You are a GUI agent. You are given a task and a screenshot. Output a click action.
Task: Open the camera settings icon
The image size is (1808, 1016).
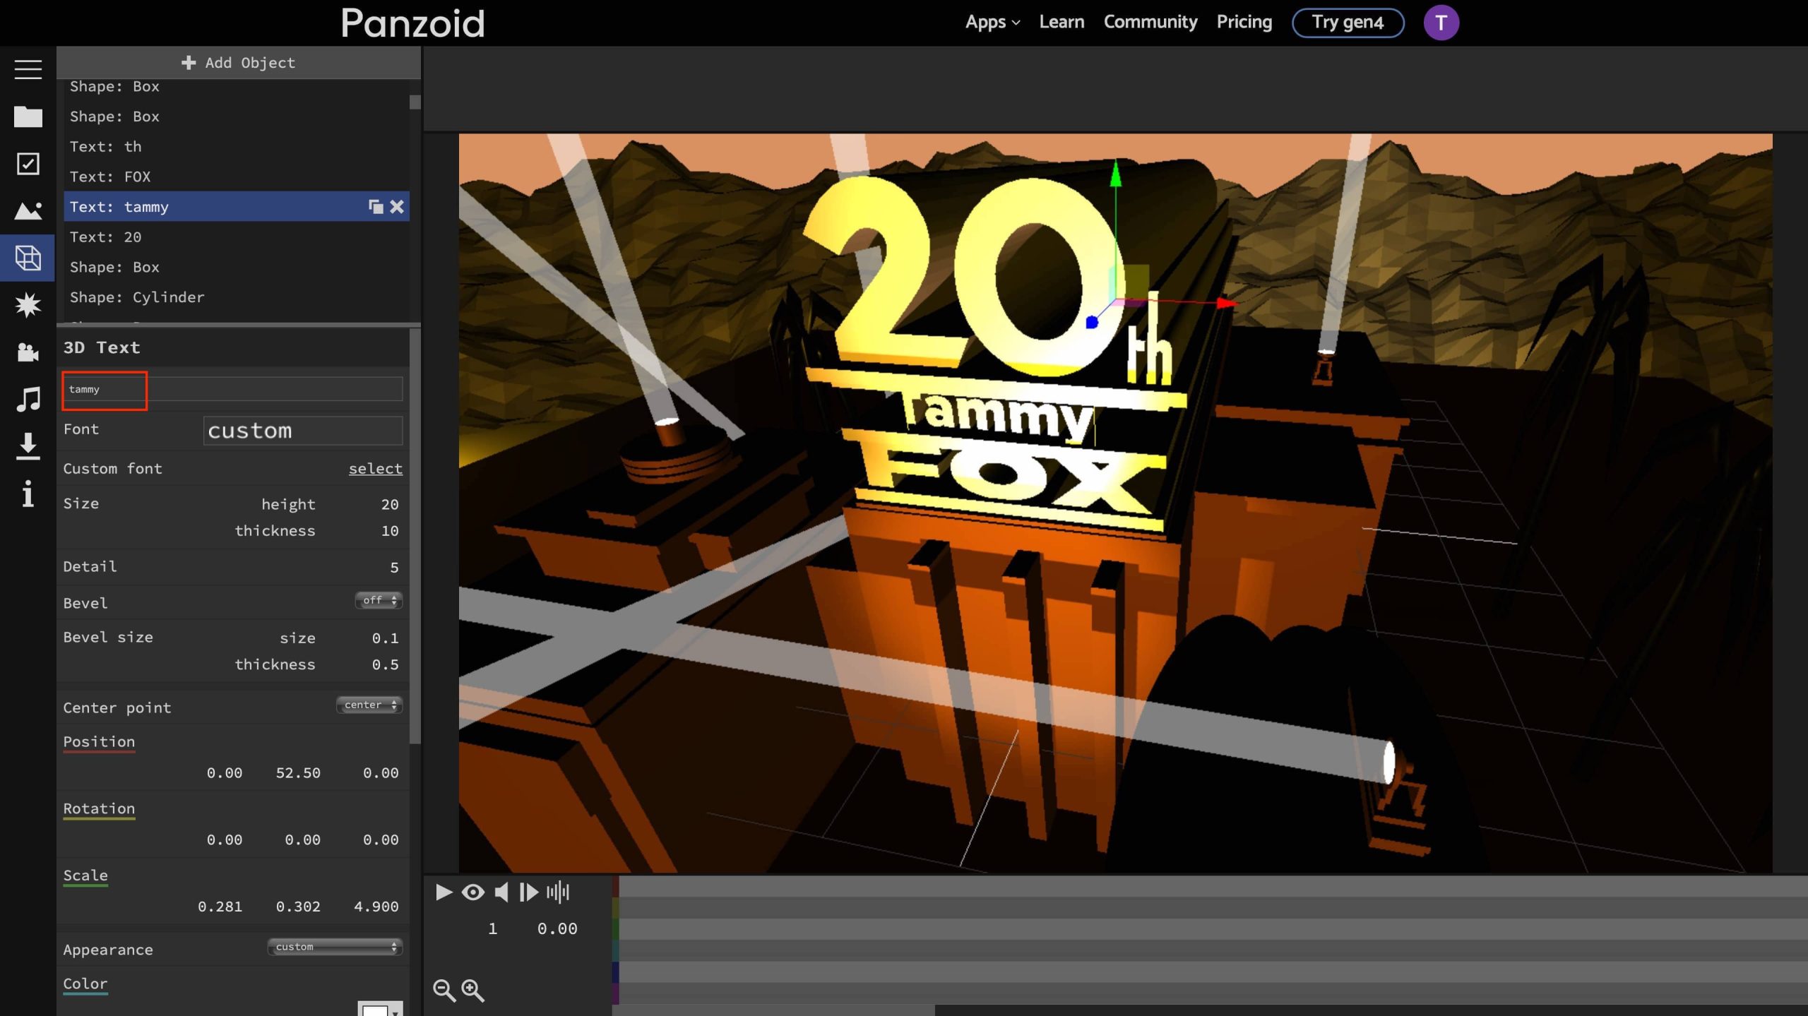point(28,352)
